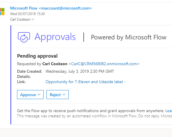This screenshot has height=137, width=172.
Task: Click requester name Carl Cookson in bold
Action: pos(55,64)
